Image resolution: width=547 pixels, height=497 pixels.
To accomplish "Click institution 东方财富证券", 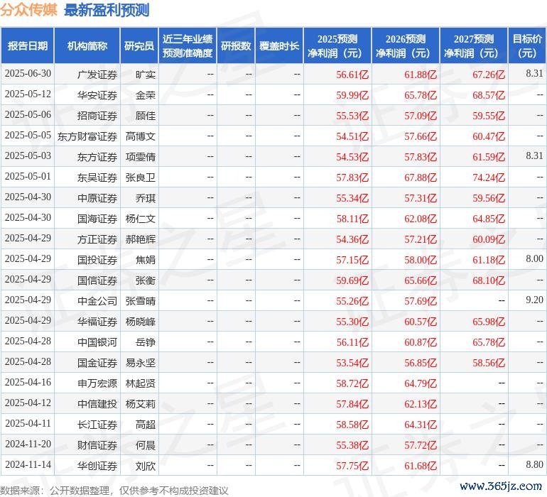I will (87, 136).
